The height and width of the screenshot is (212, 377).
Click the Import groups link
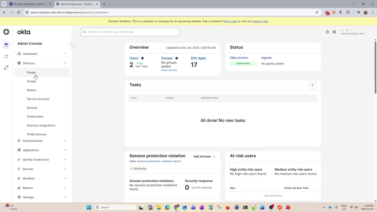[169, 70]
